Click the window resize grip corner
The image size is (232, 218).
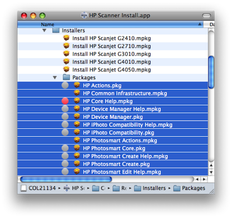212,191
